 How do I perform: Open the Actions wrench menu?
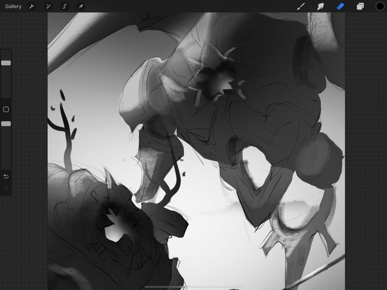point(32,6)
